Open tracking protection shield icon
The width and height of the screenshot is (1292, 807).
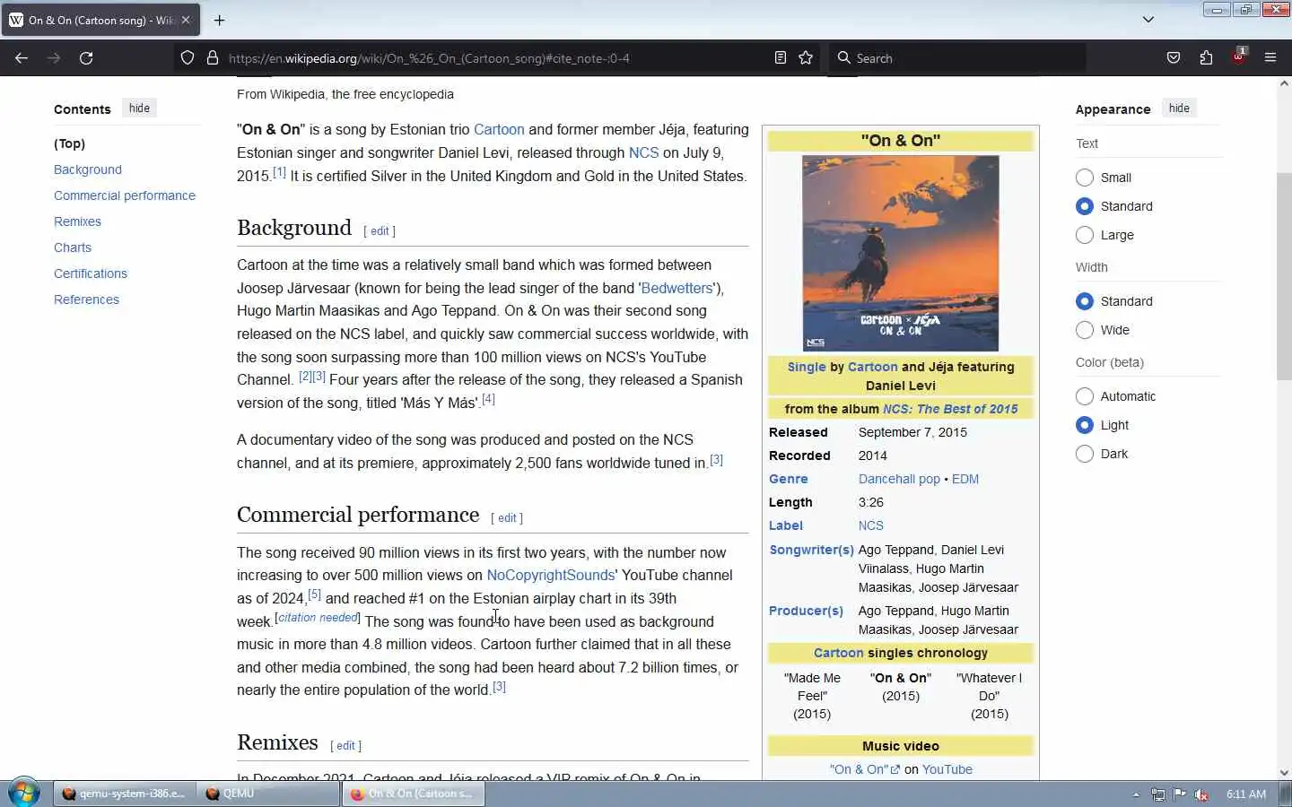pos(188,57)
